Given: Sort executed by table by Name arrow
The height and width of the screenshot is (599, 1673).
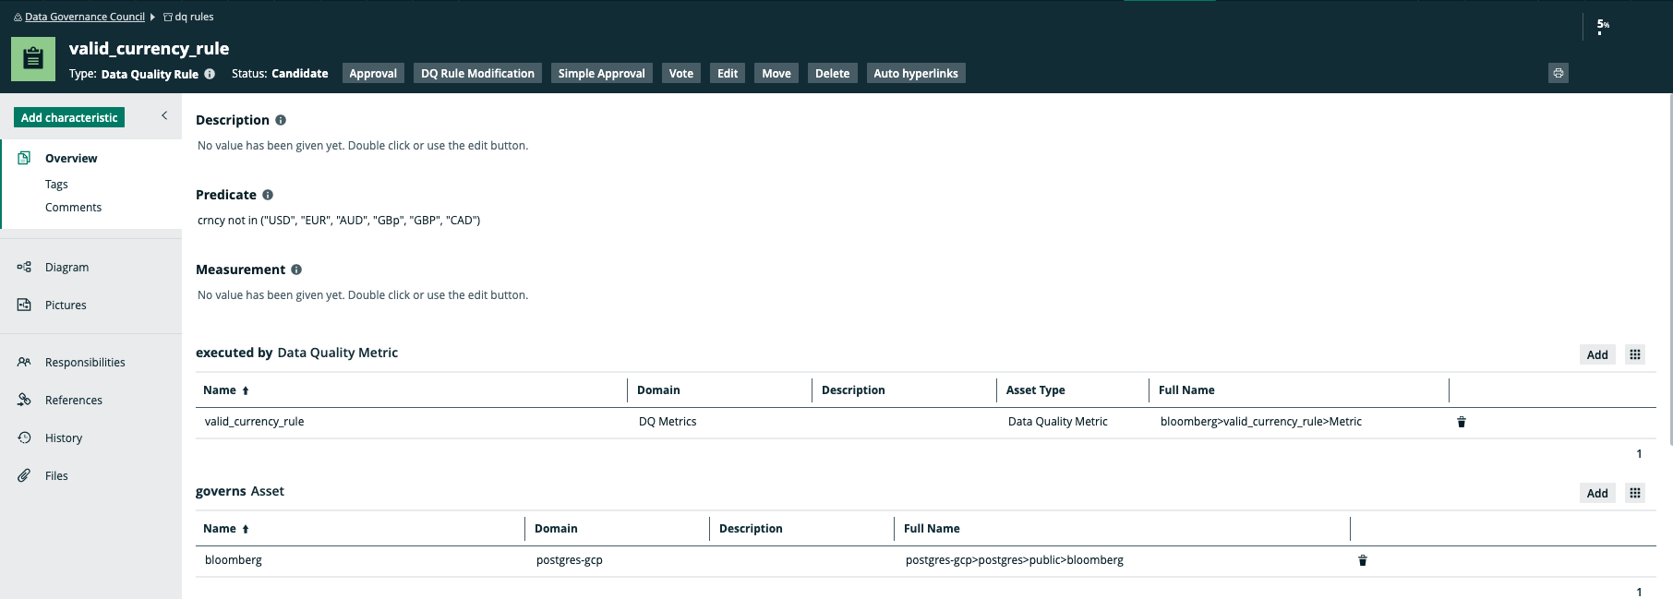Looking at the screenshot, I should click(x=246, y=390).
